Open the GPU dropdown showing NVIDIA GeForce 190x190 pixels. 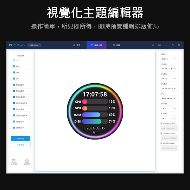(169, 98)
